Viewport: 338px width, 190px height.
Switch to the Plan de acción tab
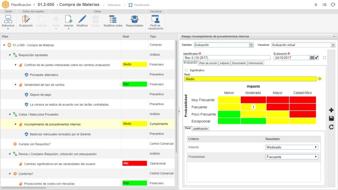[x=208, y=63]
